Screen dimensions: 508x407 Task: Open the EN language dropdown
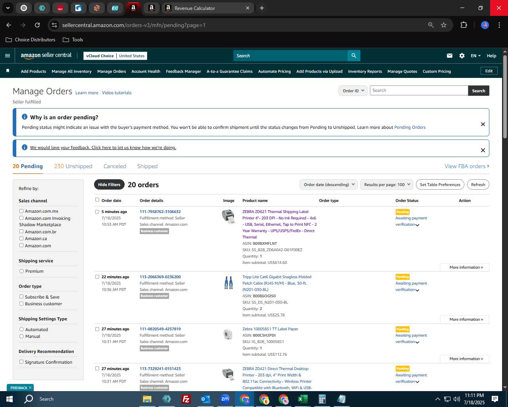pyautogui.click(x=475, y=56)
